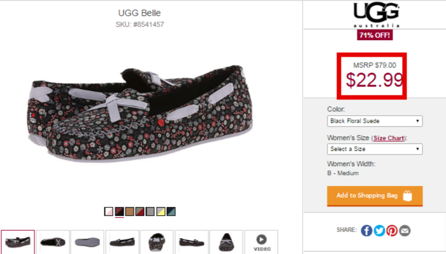Screen dimensions: 446x254
Task: Open the Color dropdown showing Black Floral Suede
Action: tap(375, 121)
